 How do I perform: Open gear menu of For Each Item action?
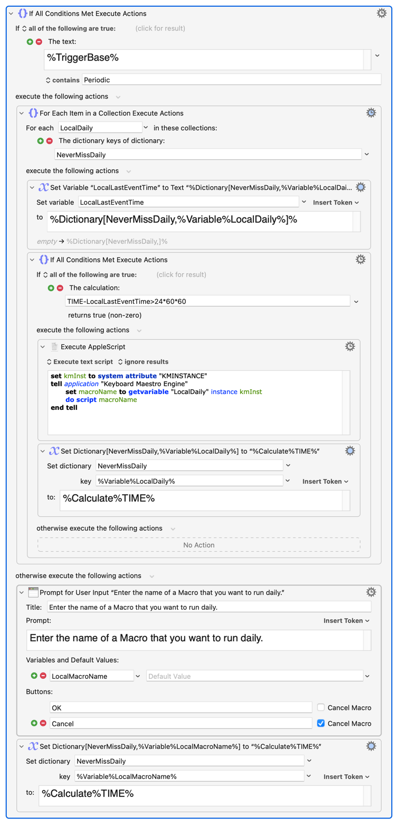pyautogui.click(x=371, y=113)
